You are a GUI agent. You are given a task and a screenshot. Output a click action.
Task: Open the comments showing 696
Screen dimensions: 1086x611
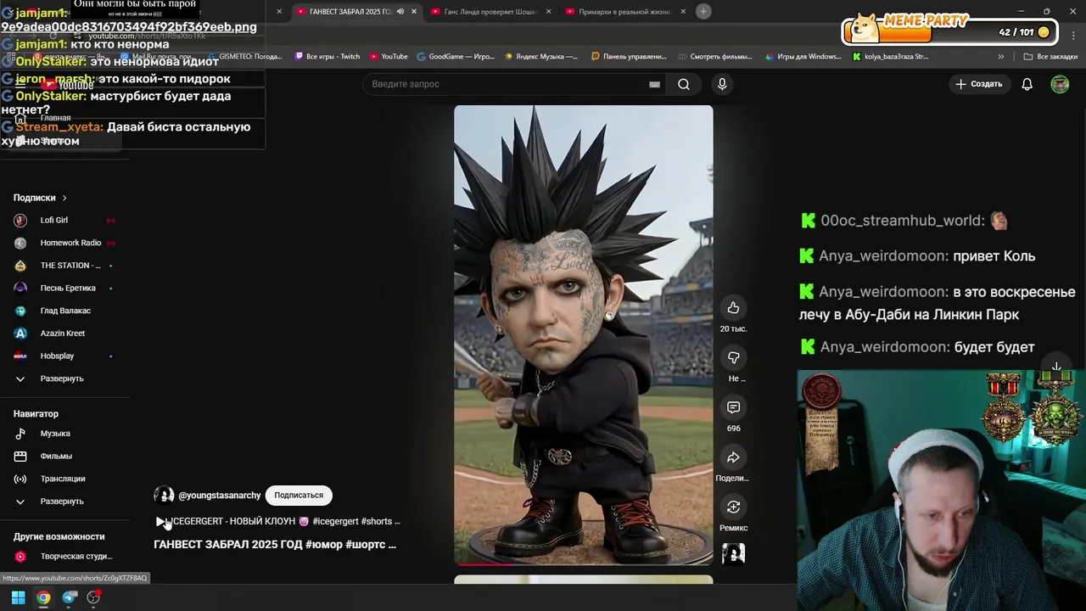[733, 407]
